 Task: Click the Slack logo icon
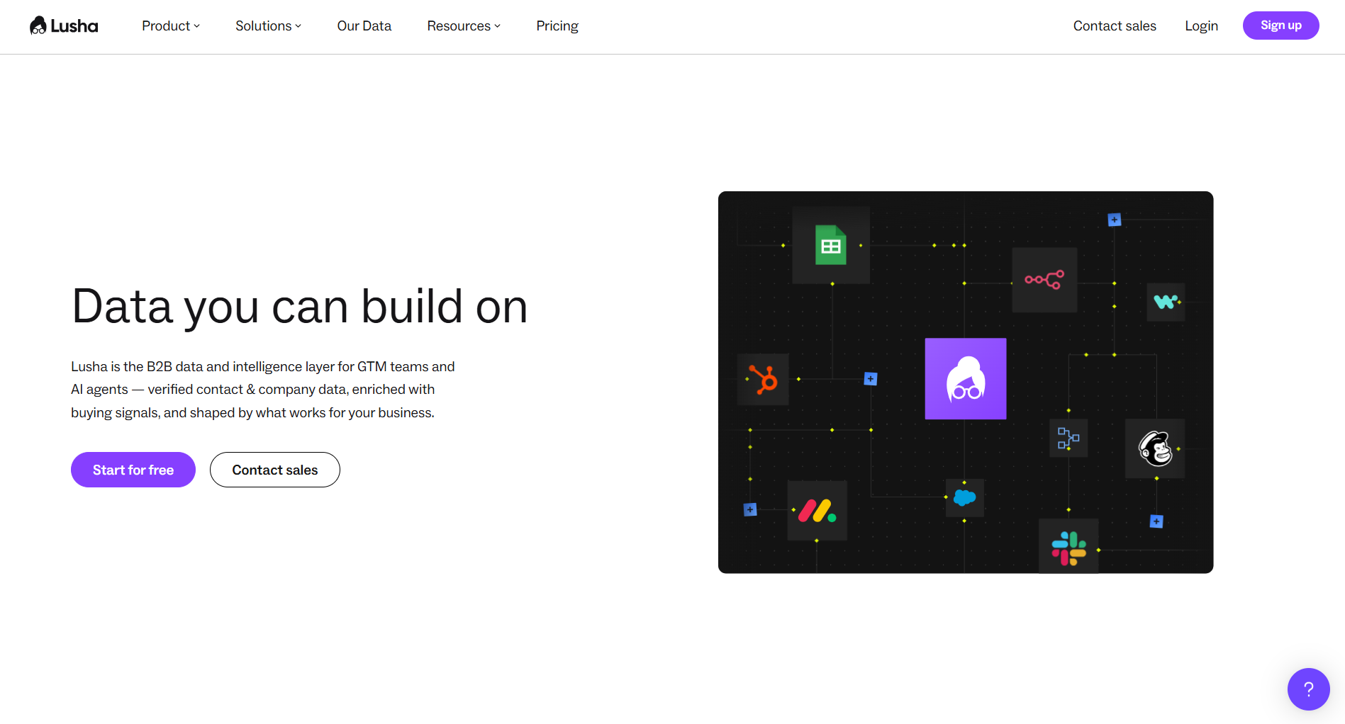click(1068, 548)
